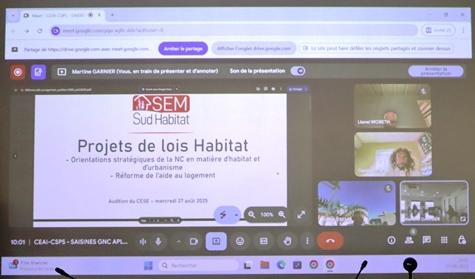Open Meet more options menu
Image resolution: width=475 pixels, height=279 pixels.
[307, 241]
